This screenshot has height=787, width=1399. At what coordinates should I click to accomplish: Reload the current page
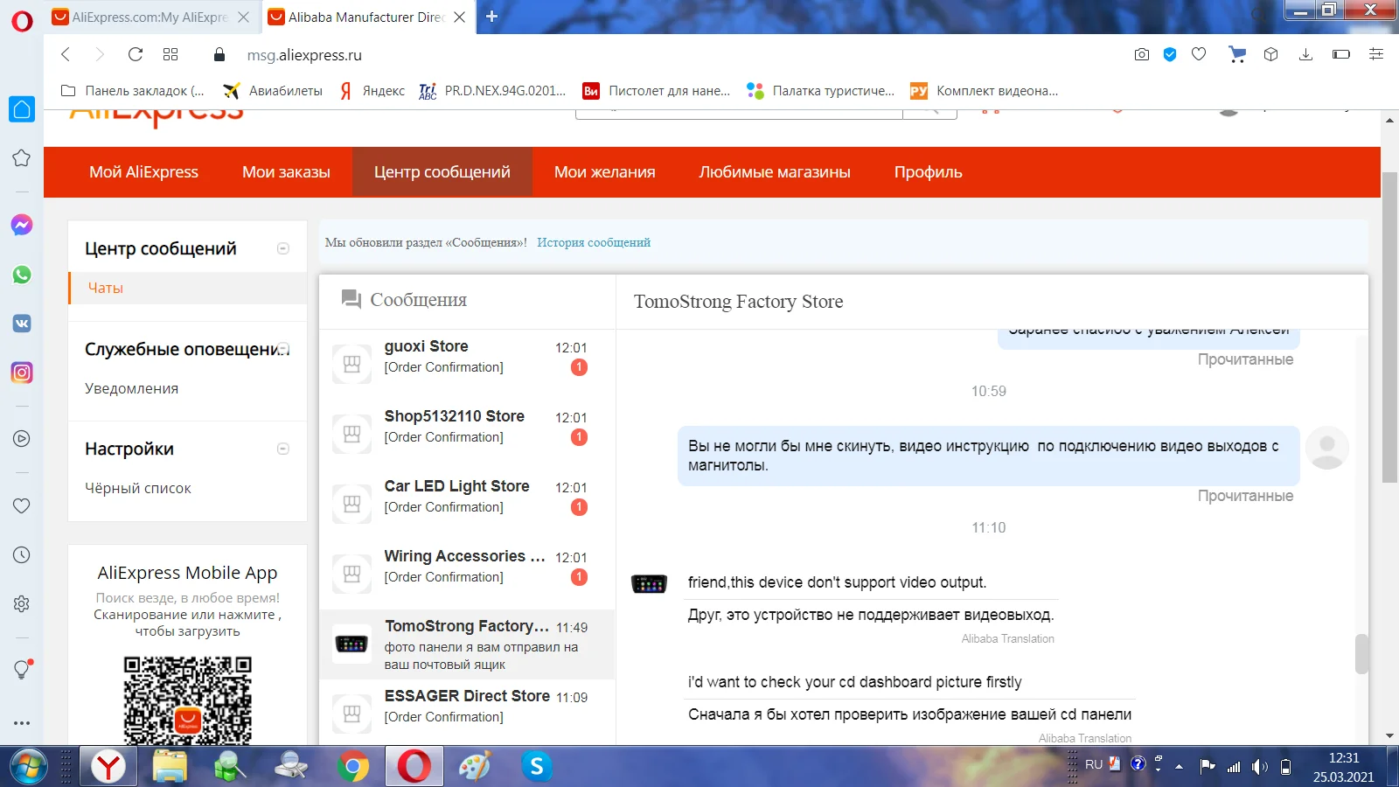(136, 54)
